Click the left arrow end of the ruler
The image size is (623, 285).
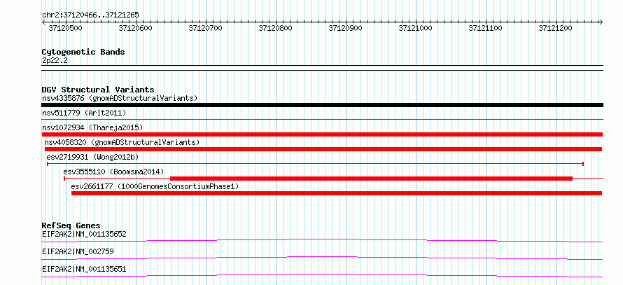[43, 22]
